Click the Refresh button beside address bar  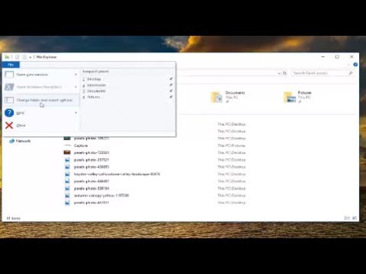[x=284, y=73]
